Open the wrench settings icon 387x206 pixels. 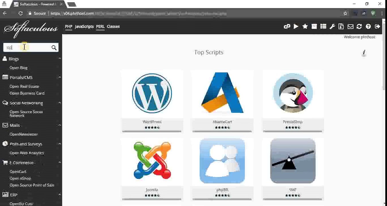[x=332, y=26]
